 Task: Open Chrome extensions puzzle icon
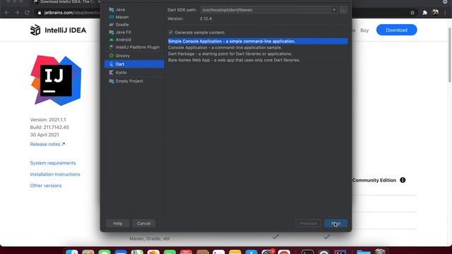point(424,13)
